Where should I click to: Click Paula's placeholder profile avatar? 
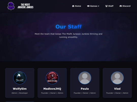coord(85,78)
